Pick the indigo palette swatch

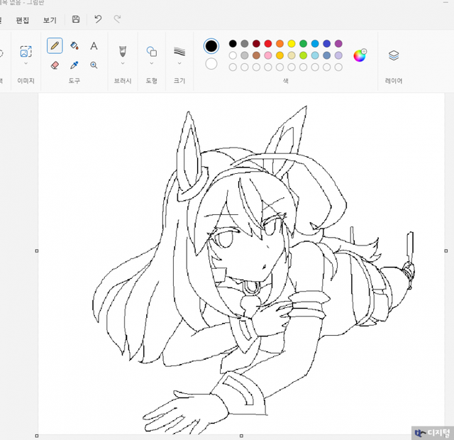click(326, 44)
